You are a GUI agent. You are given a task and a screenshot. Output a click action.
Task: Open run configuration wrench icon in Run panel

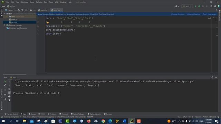[5, 85]
